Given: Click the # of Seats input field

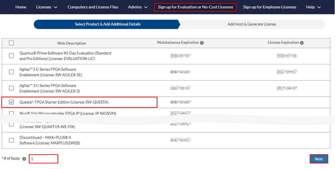Looking at the screenshot, I should pos(43,159).
